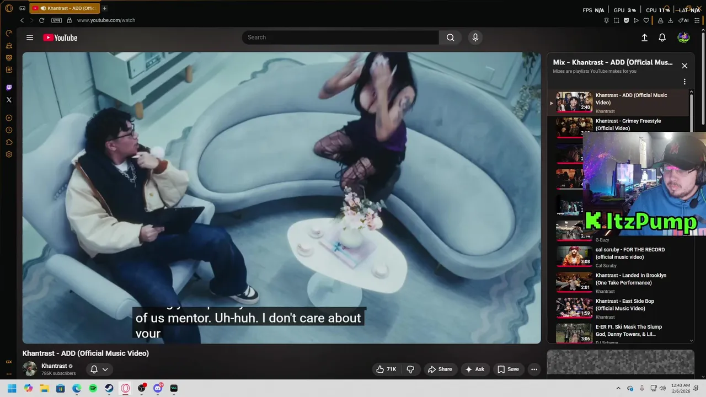Open Twitch in the Opera sidebar

(9, 88)
